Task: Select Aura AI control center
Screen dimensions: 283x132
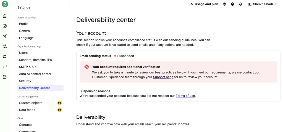Action: [35, 74]
